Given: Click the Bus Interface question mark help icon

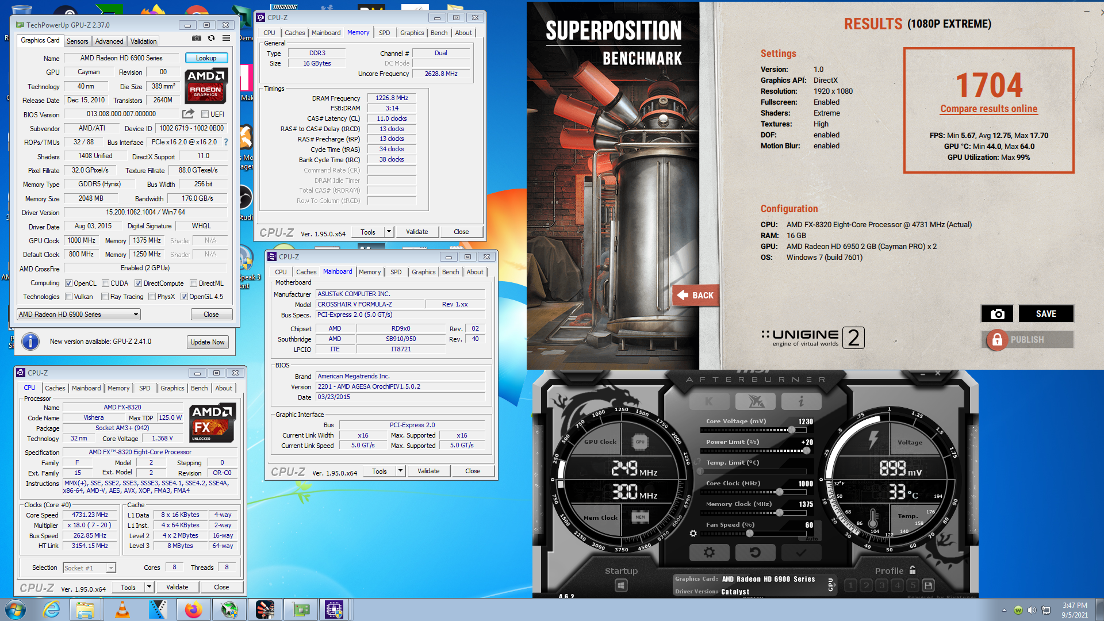Looking at the screenshot, I should click(x=225, y=142).
